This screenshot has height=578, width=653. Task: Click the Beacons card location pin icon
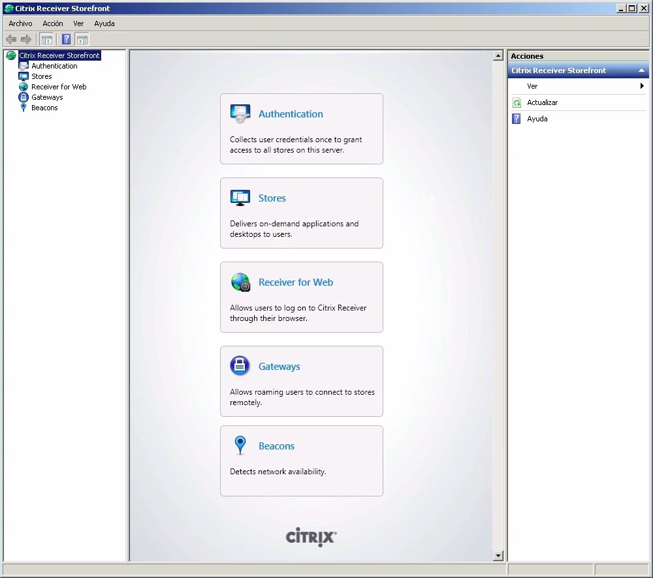click(240, 446)
